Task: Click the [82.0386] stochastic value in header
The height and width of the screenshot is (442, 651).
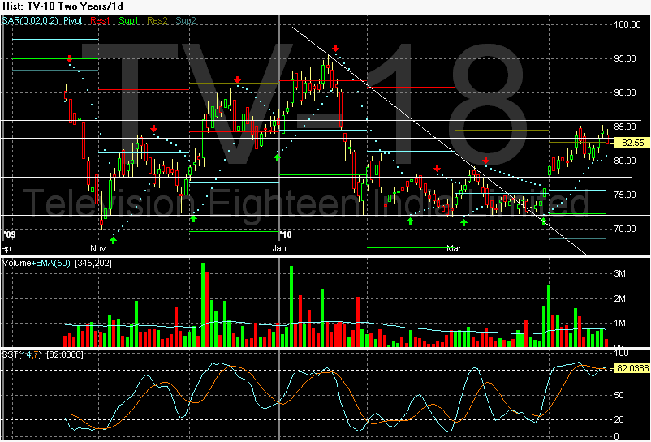Action: (x=64, y=354)
